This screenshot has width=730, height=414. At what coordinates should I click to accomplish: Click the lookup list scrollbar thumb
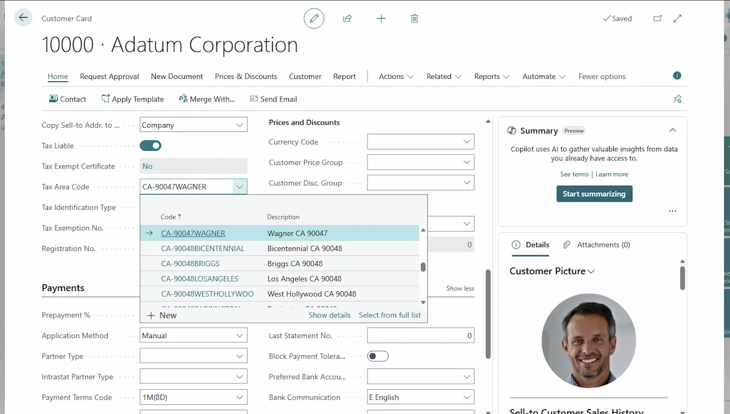(423, 266)
